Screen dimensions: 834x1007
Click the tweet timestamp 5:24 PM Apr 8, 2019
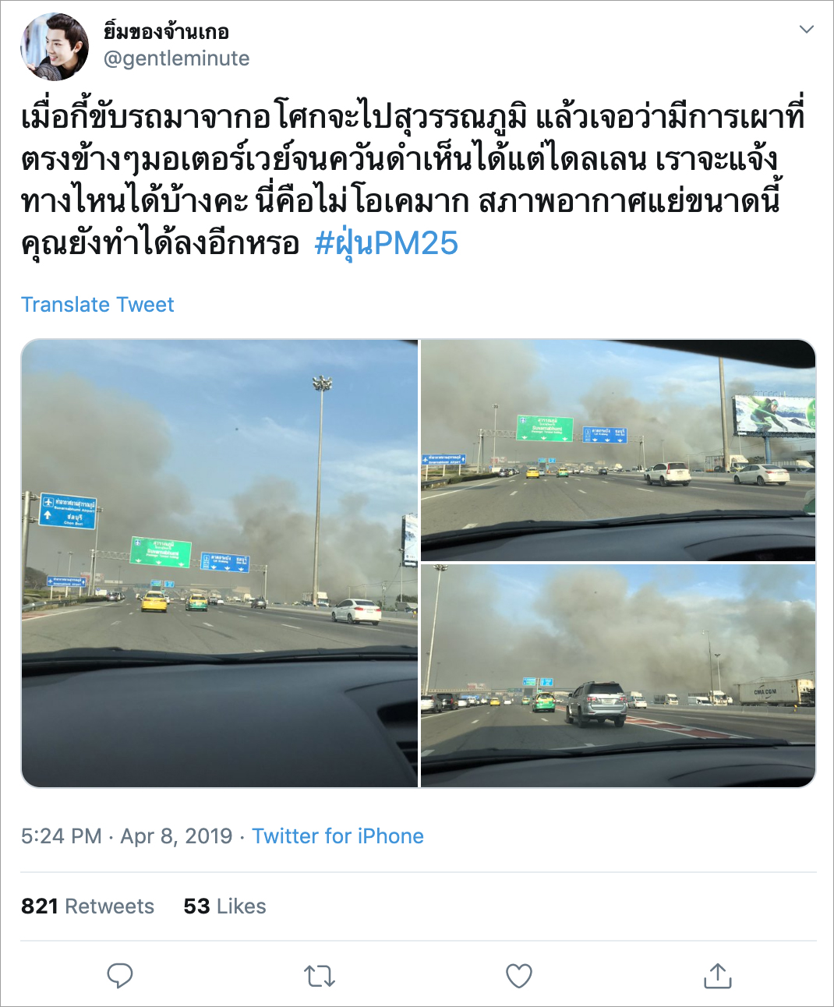coord(127,836)
